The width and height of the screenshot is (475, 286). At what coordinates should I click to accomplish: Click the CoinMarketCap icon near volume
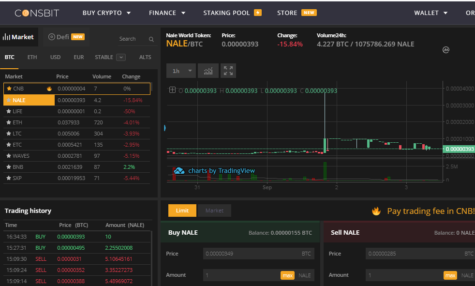pyautogui.click(x=446, y=50)
